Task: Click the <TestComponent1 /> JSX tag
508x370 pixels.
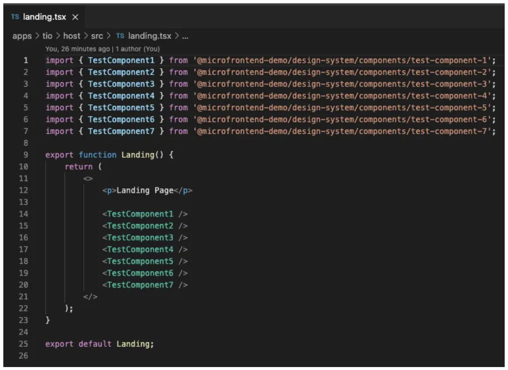Action: (x=145, y=214)
